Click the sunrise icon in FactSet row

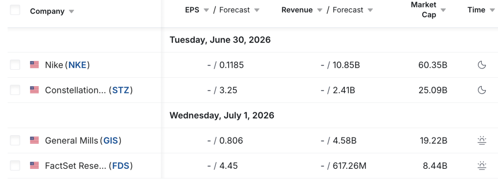tap(482, 166)
